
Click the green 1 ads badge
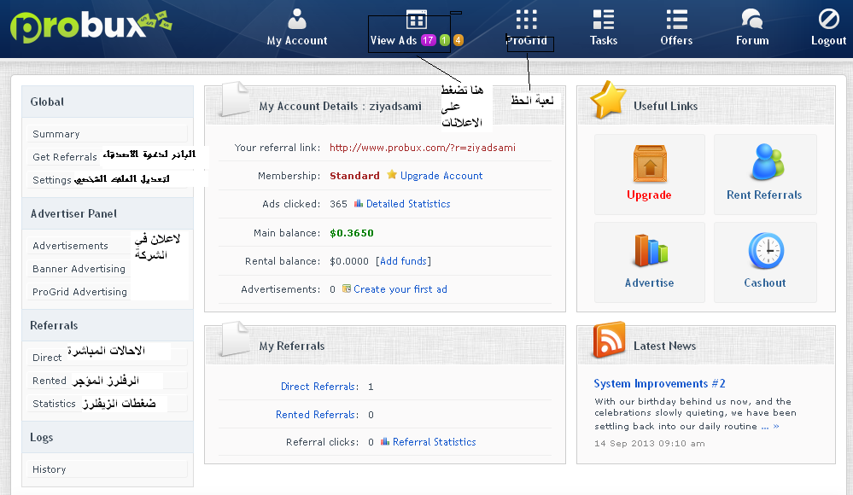(445, 40)
